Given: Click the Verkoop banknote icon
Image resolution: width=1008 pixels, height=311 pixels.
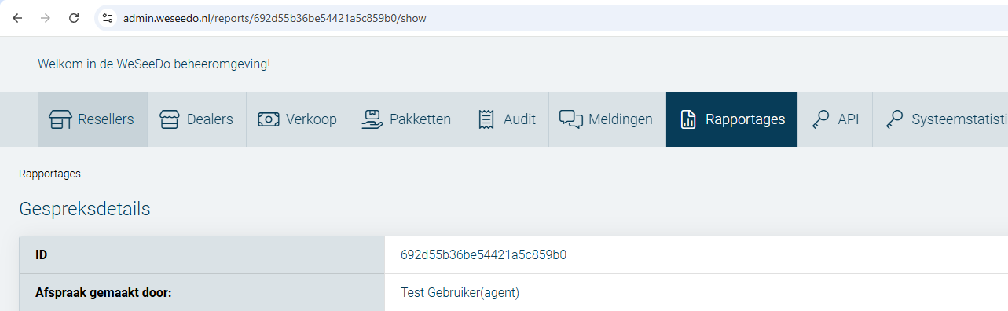Looking at the screenshot, I should pos(269,119).
